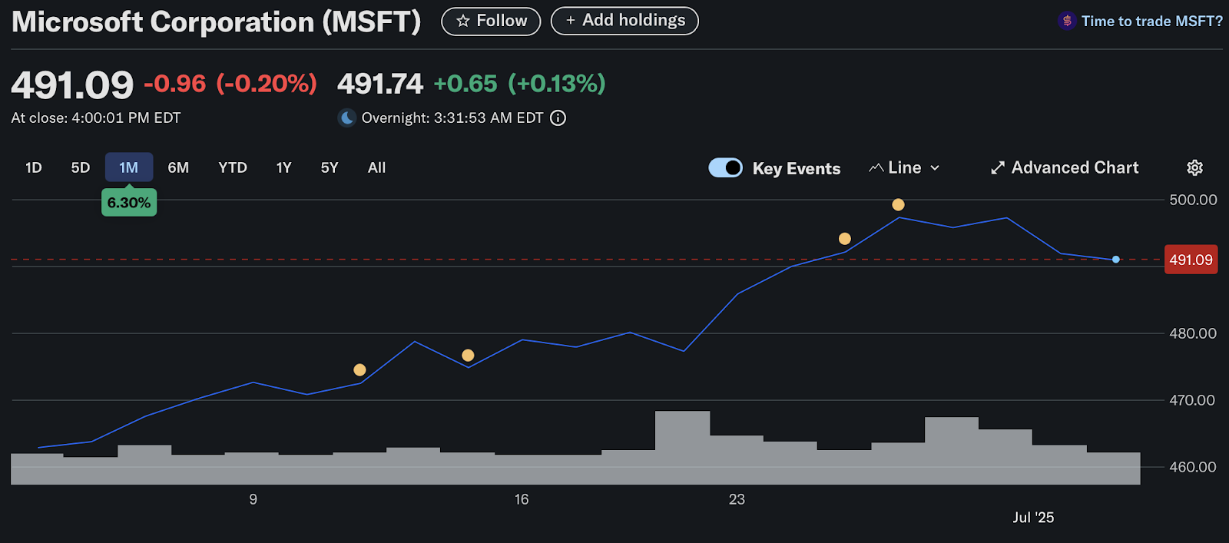Click the moon overnight icon

pyautogui.click(x=347, y=118)
